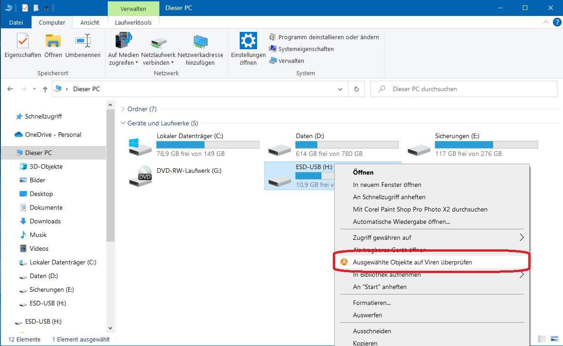Viewport: 563px width, 346px height.
Task: Choose Öffnen in context menu
Action: 363,172
